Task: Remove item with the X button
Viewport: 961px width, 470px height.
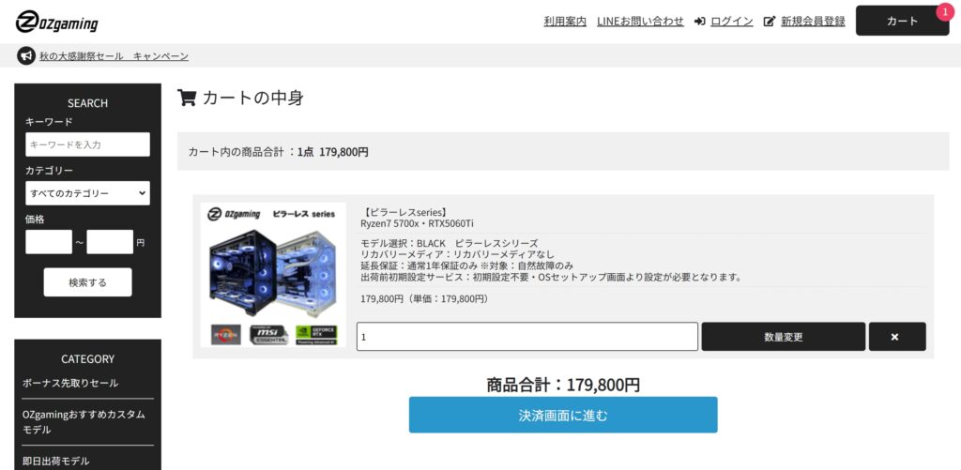Action: 897,337
